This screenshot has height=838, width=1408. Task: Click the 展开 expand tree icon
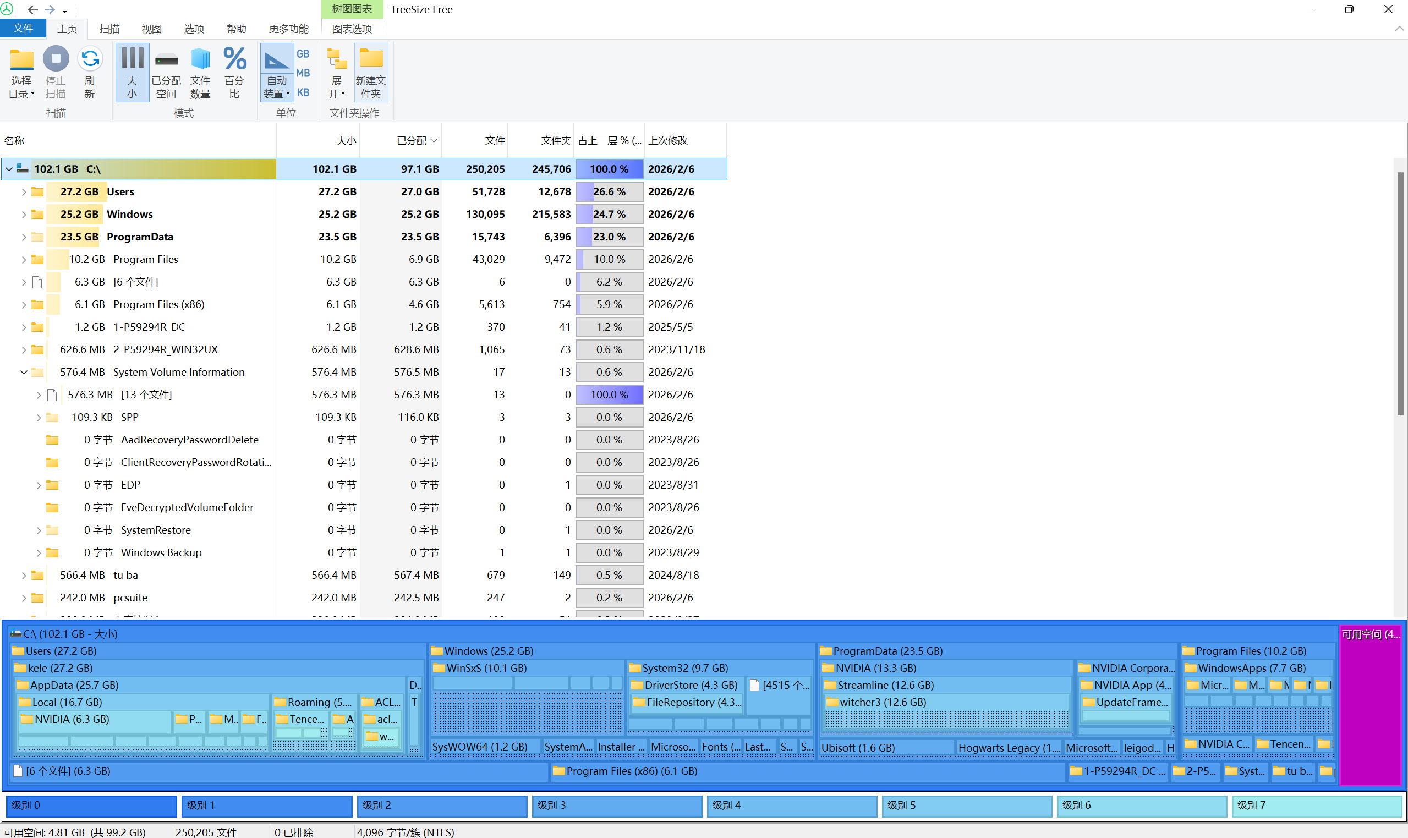pyautogui.click(x=337, y=60)
